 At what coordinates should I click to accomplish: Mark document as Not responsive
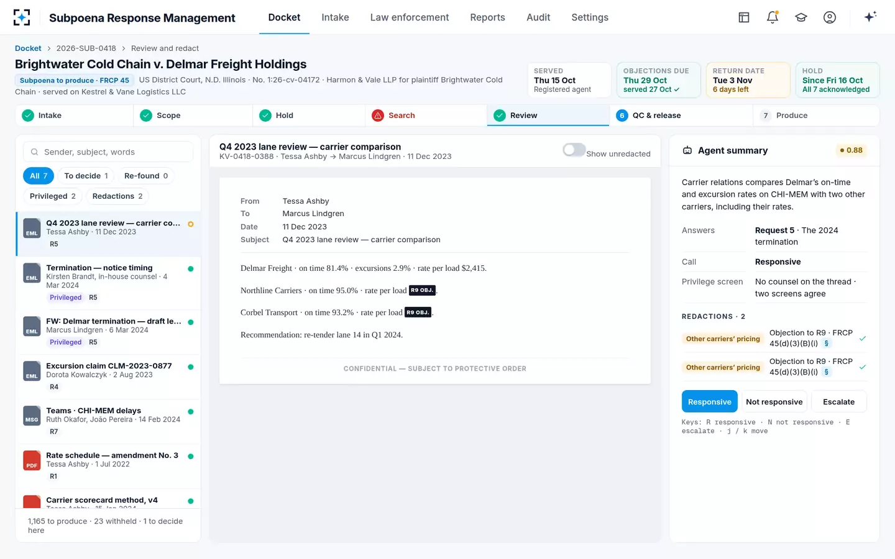(x=774, y=402)
